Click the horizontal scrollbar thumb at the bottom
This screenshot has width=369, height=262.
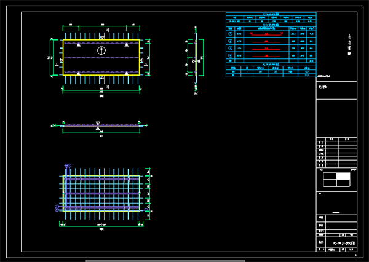[x=165, y=261]
